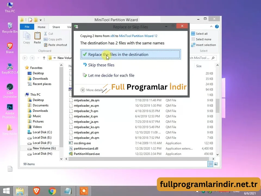261x196 pixels.
Task: Click Select all in the ribbon
Action: 199,34
